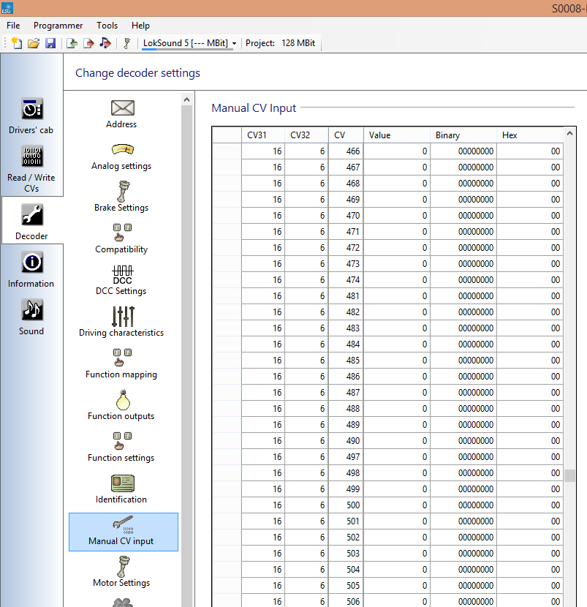Open the Address settings page
587x607 pixels.
pos(121,113)
